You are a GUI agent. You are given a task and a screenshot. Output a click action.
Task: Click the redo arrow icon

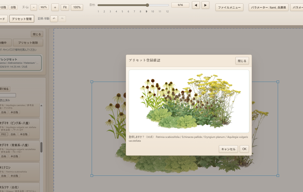[x=62, y=19]
